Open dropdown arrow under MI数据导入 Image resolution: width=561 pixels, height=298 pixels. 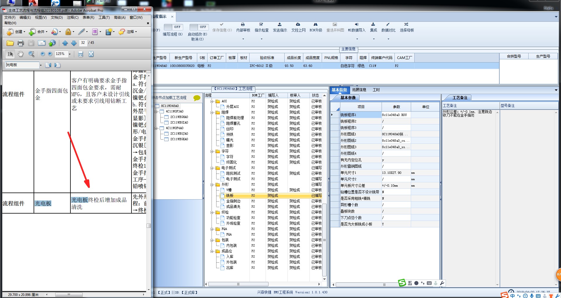point(357,39)
